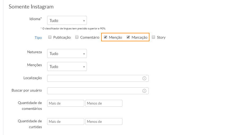This screenshot has height=135, width=230.
Task: Uncheck the Menção checkbox
Action: coord(105,37)
